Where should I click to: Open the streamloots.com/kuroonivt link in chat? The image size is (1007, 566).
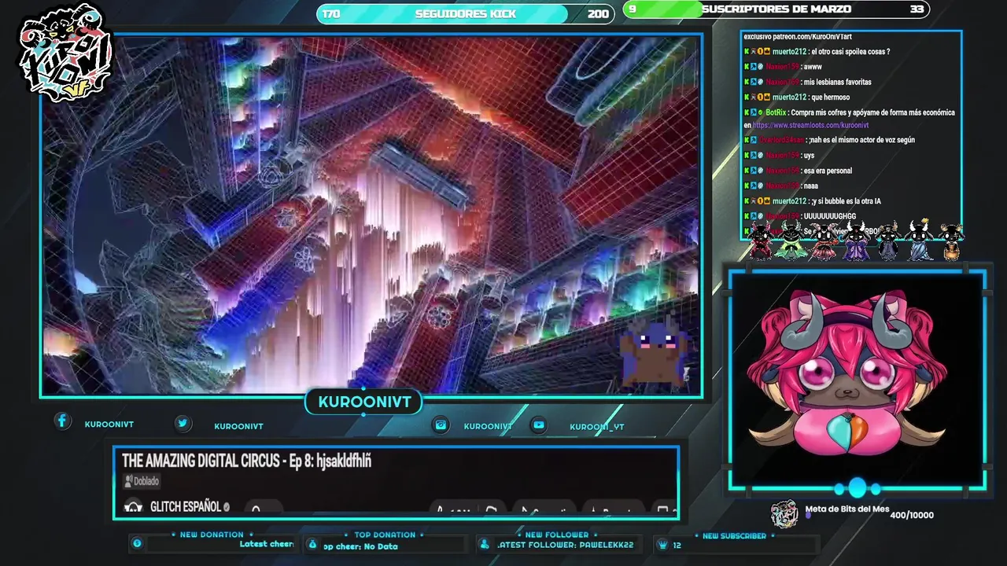(810, 125)
